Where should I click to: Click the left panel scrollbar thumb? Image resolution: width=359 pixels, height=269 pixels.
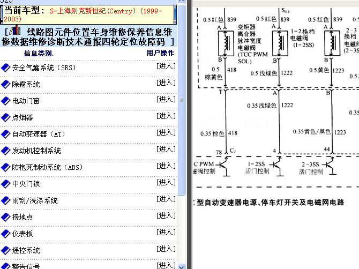point(181,100)
